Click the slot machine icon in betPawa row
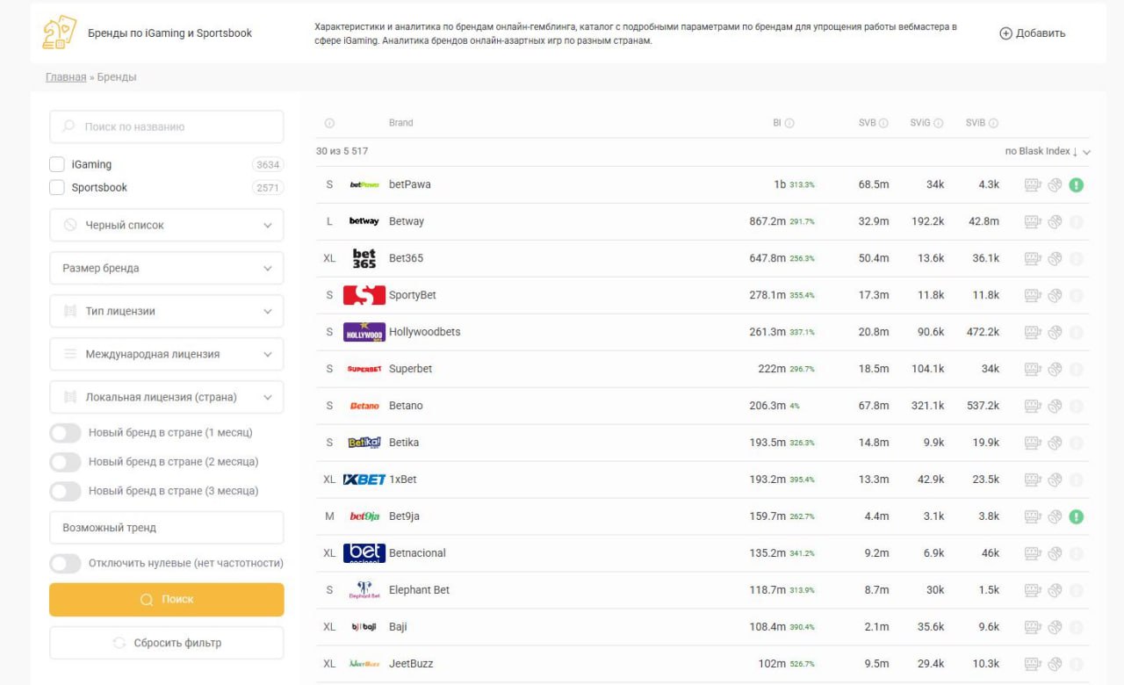This screenshot has height=685, width=1124. click(1033, 185)
